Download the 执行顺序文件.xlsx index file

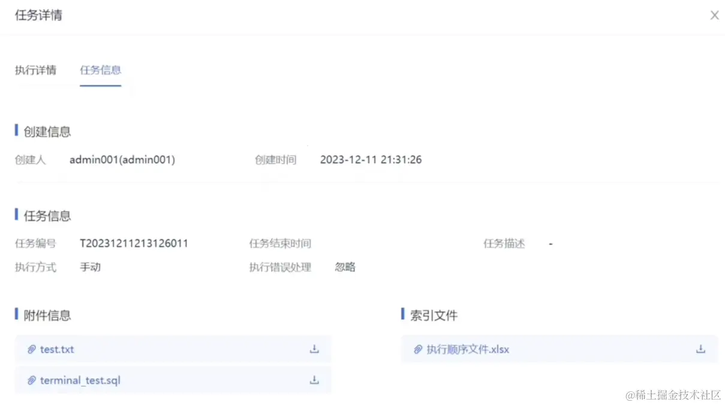[x=700, y=349]
